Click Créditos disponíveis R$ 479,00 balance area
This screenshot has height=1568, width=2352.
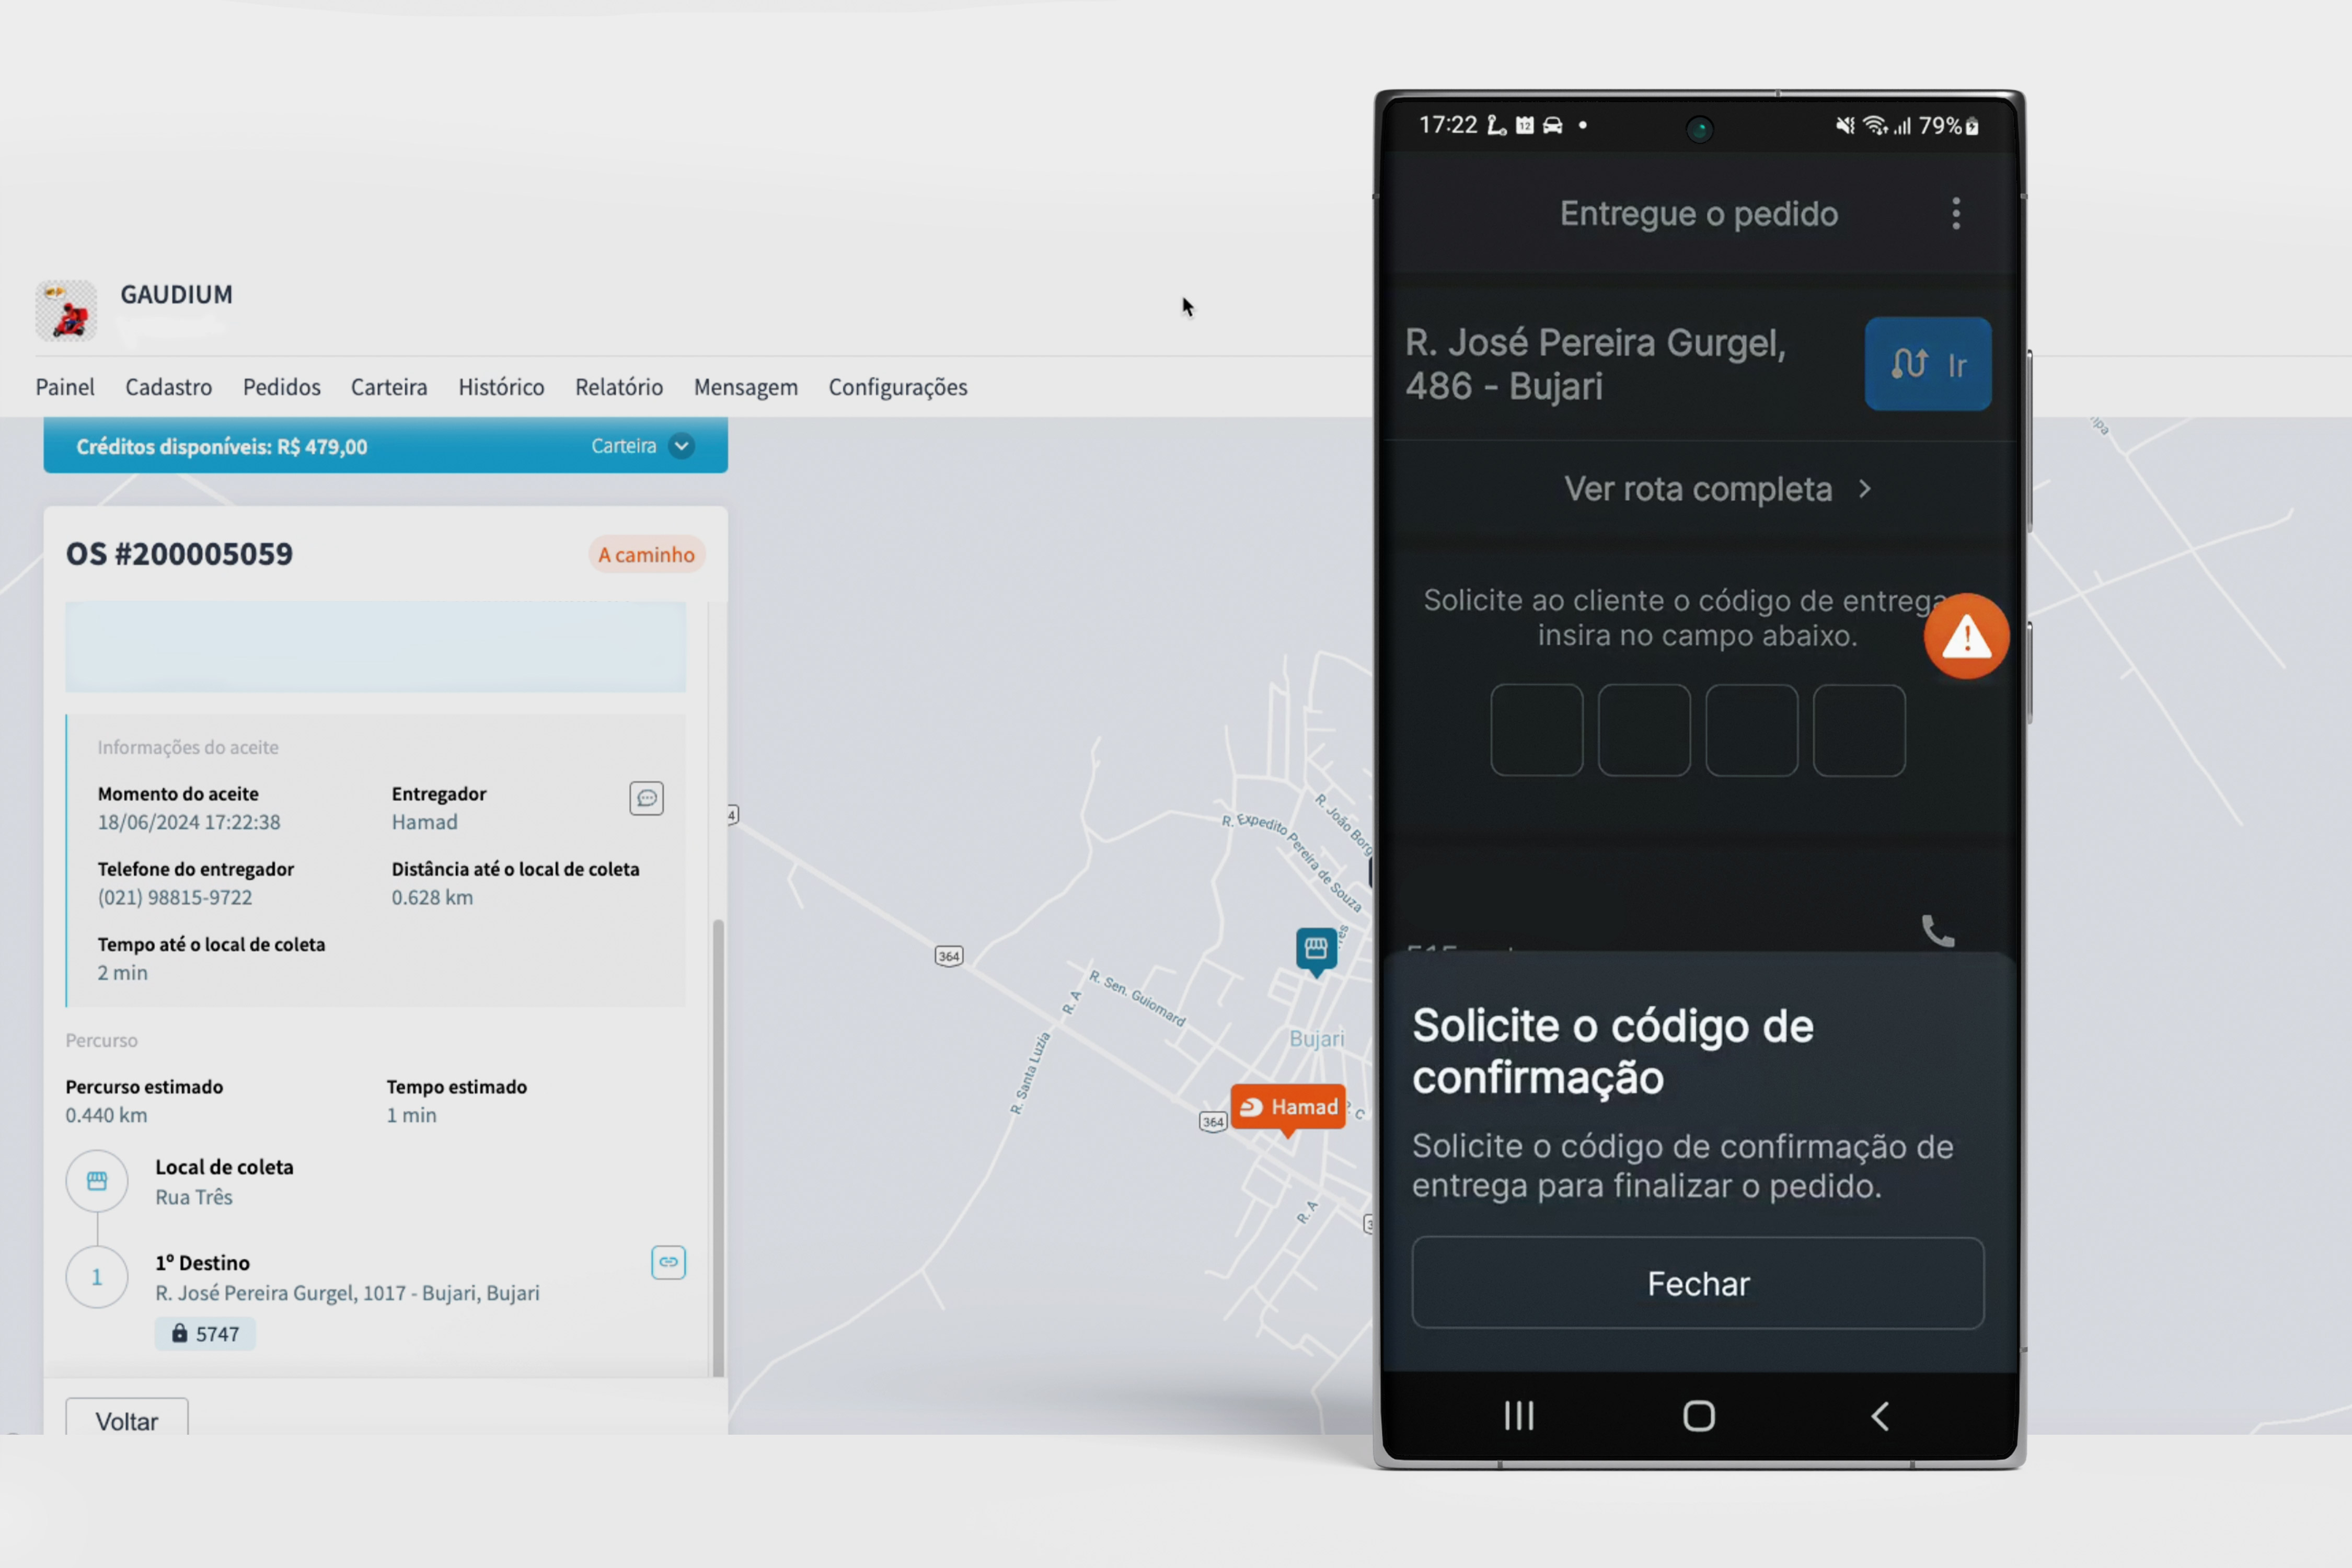click(385, 446)
